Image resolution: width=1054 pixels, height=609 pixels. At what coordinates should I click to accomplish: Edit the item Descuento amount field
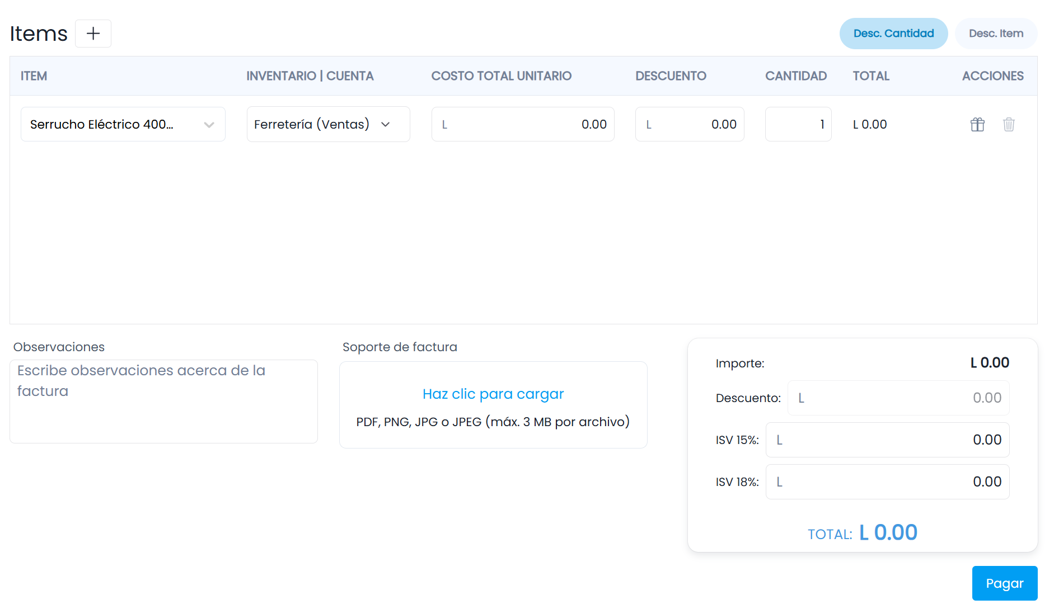[x=690, y=124]
